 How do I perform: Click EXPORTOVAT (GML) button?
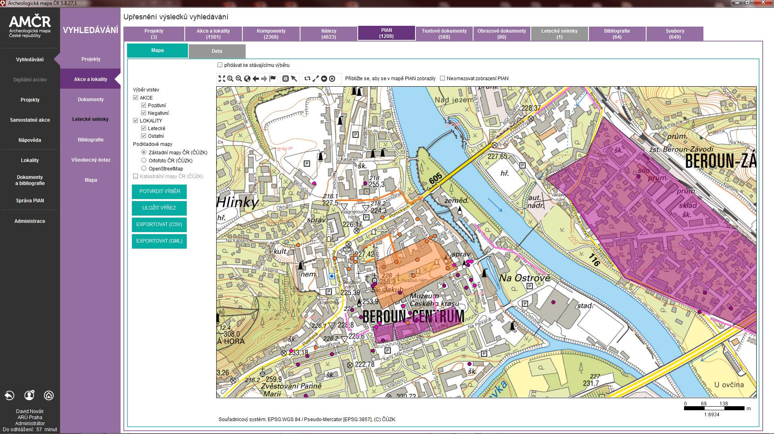(x=159, y=241)
